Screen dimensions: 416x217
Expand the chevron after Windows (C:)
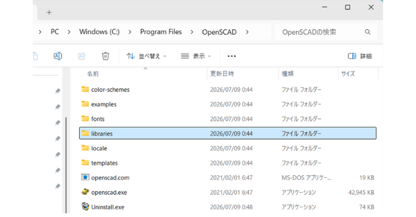click(x=130, y=32)
